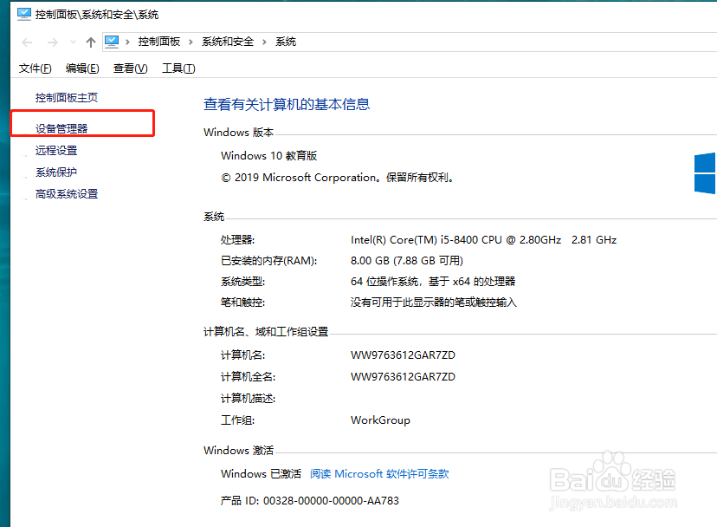Go back using the back arrow

[27, 42]
